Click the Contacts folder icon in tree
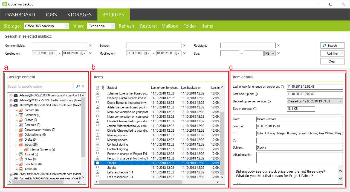 [21, 125]
